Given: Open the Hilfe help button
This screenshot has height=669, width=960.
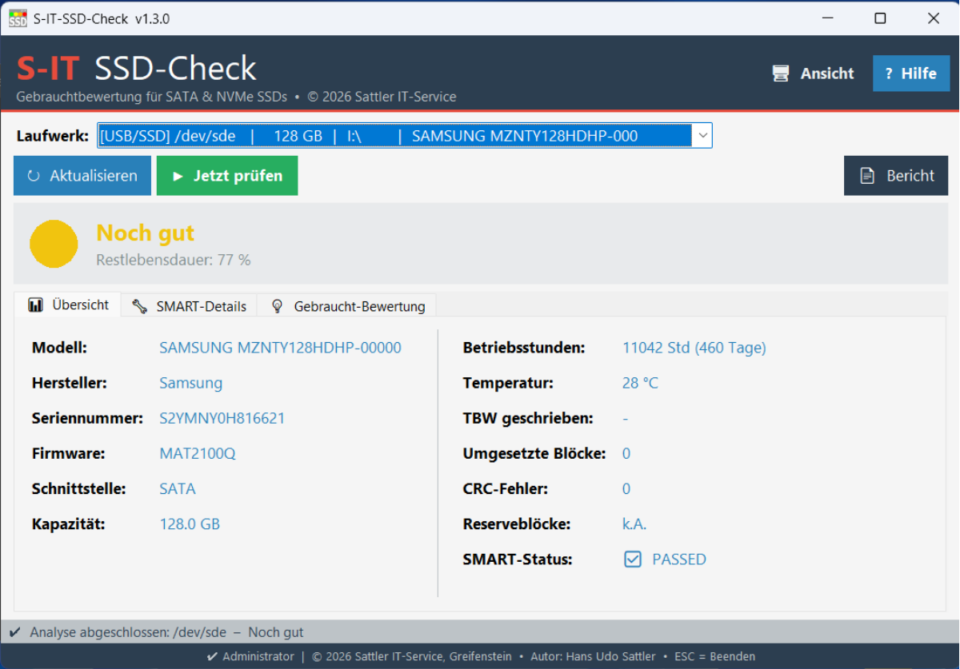Looking at the screenshot, I should pyautogui.click(x=911, y=74).
